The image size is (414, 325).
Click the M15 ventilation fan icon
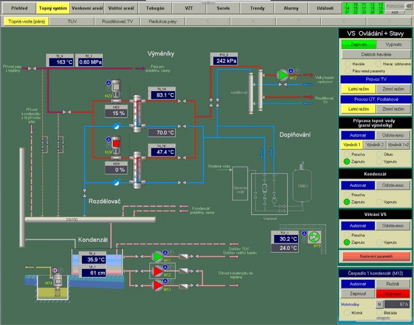click(315, 238)
